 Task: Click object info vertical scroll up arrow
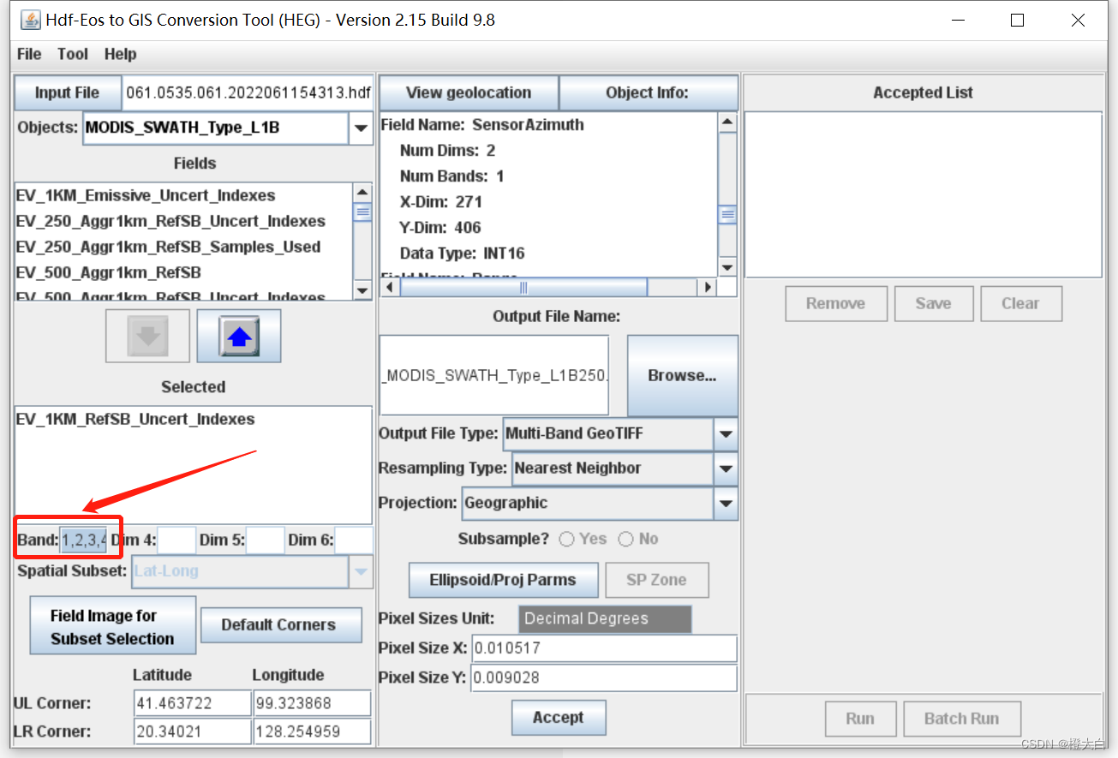point(727,122)
